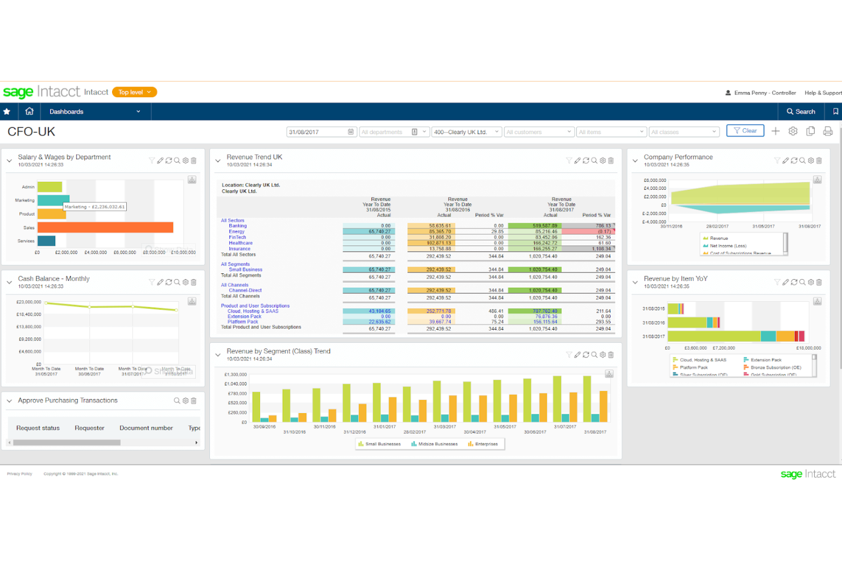Open the Top level entity dropdown
Image resolution: width=842 pixels, height=561 pixels.
pos(135,92)
